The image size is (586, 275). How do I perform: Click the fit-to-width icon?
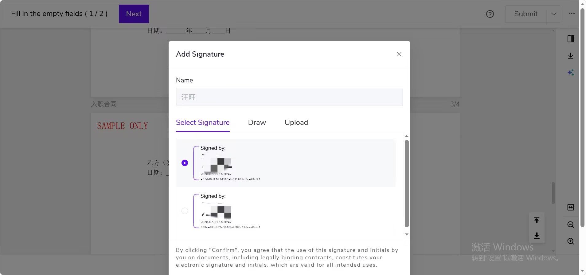[571, 207]
